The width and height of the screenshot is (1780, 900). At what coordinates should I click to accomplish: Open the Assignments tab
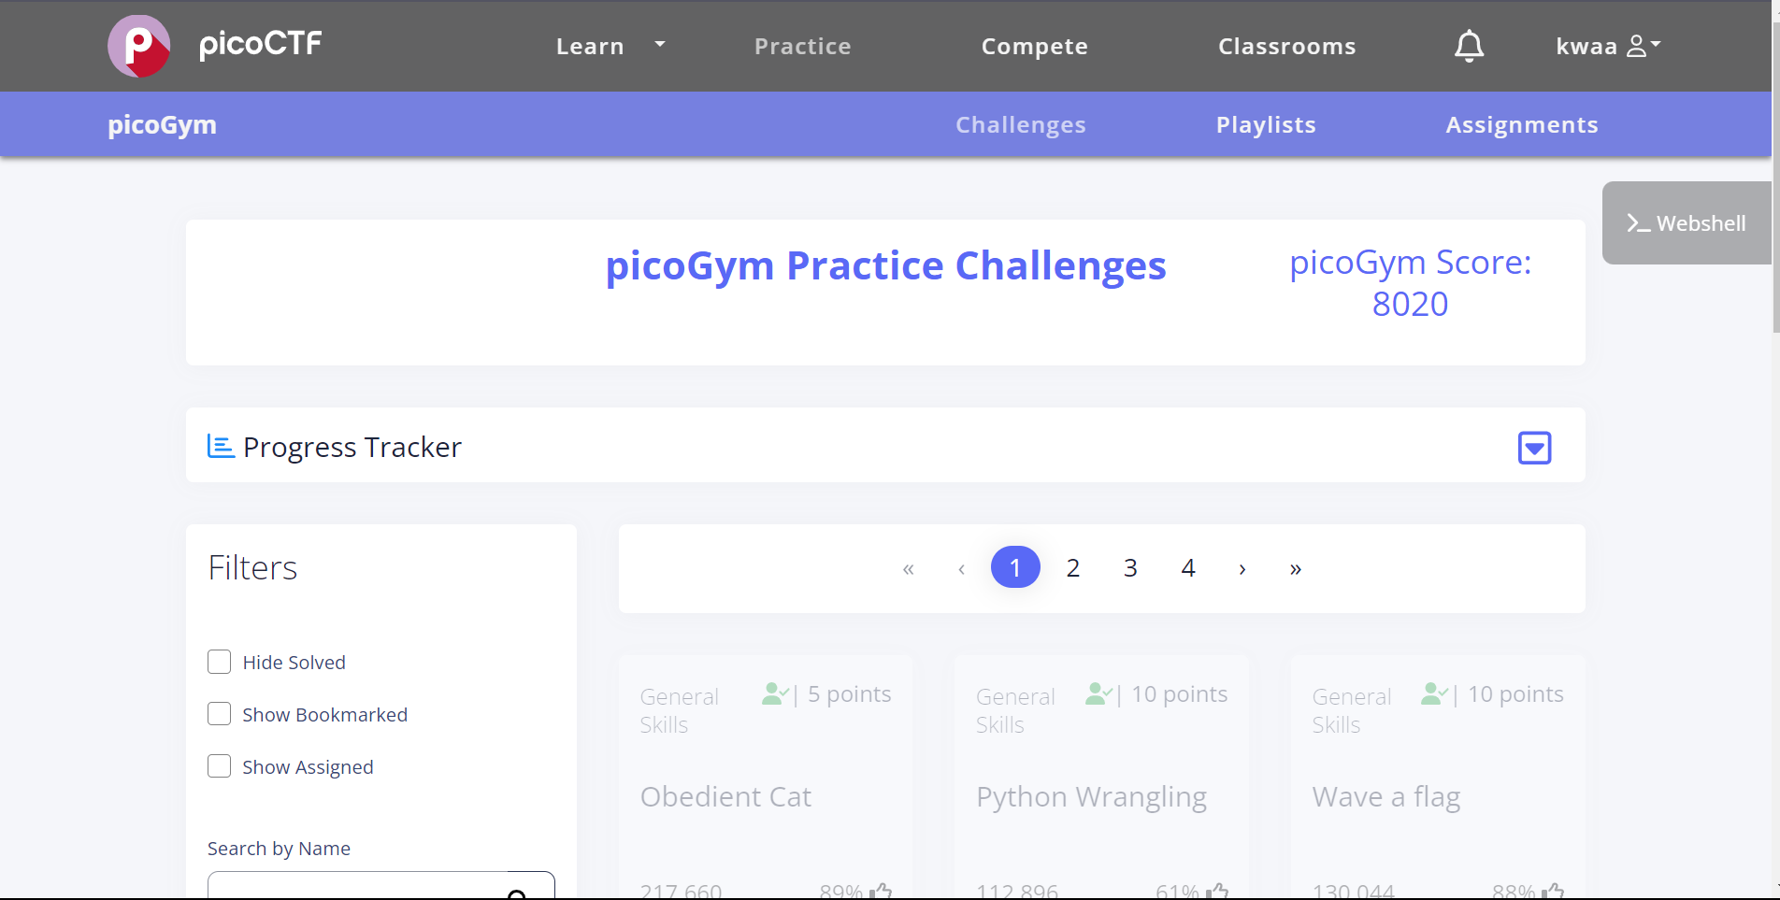click(x=1521, y=124)
